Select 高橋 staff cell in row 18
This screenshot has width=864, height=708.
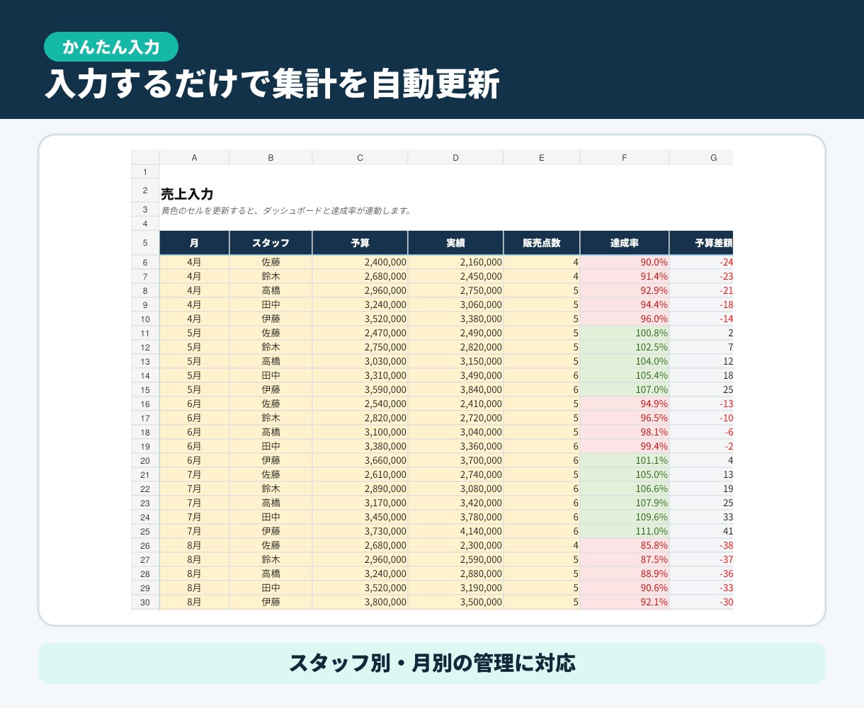click(271, 432)
